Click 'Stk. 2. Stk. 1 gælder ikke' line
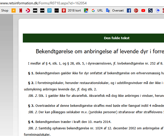 pyautogui.click(x=96, y=96)
